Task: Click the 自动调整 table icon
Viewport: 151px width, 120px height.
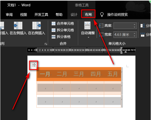Action: pyautogui.click(x=87, y=25)
